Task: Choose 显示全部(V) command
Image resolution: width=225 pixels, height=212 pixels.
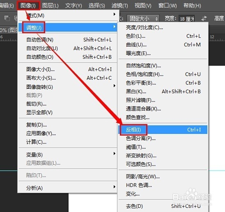Action: (x=68, y=112)
